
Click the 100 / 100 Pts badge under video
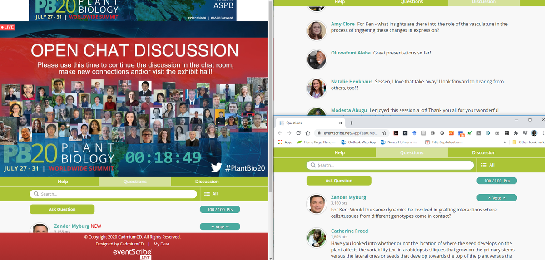pos(220,209)
